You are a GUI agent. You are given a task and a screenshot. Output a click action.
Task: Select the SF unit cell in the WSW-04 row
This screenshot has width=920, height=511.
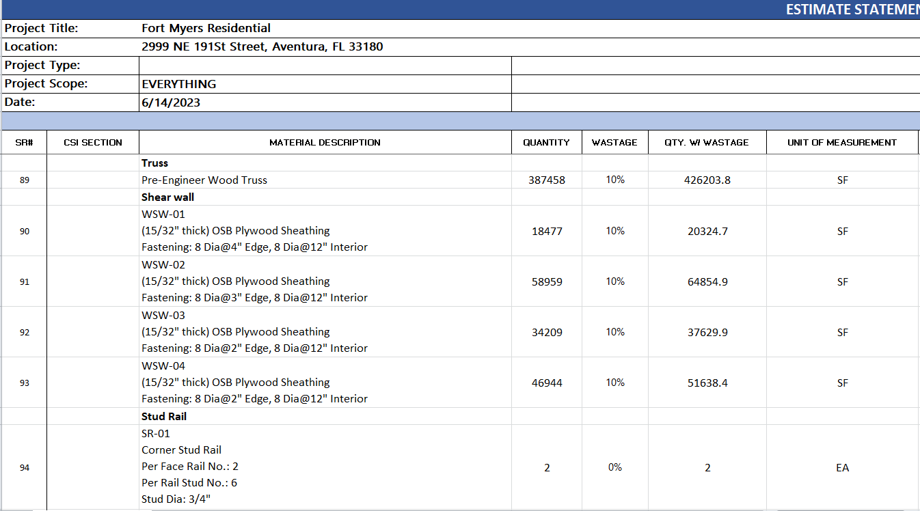pos(842,383)
